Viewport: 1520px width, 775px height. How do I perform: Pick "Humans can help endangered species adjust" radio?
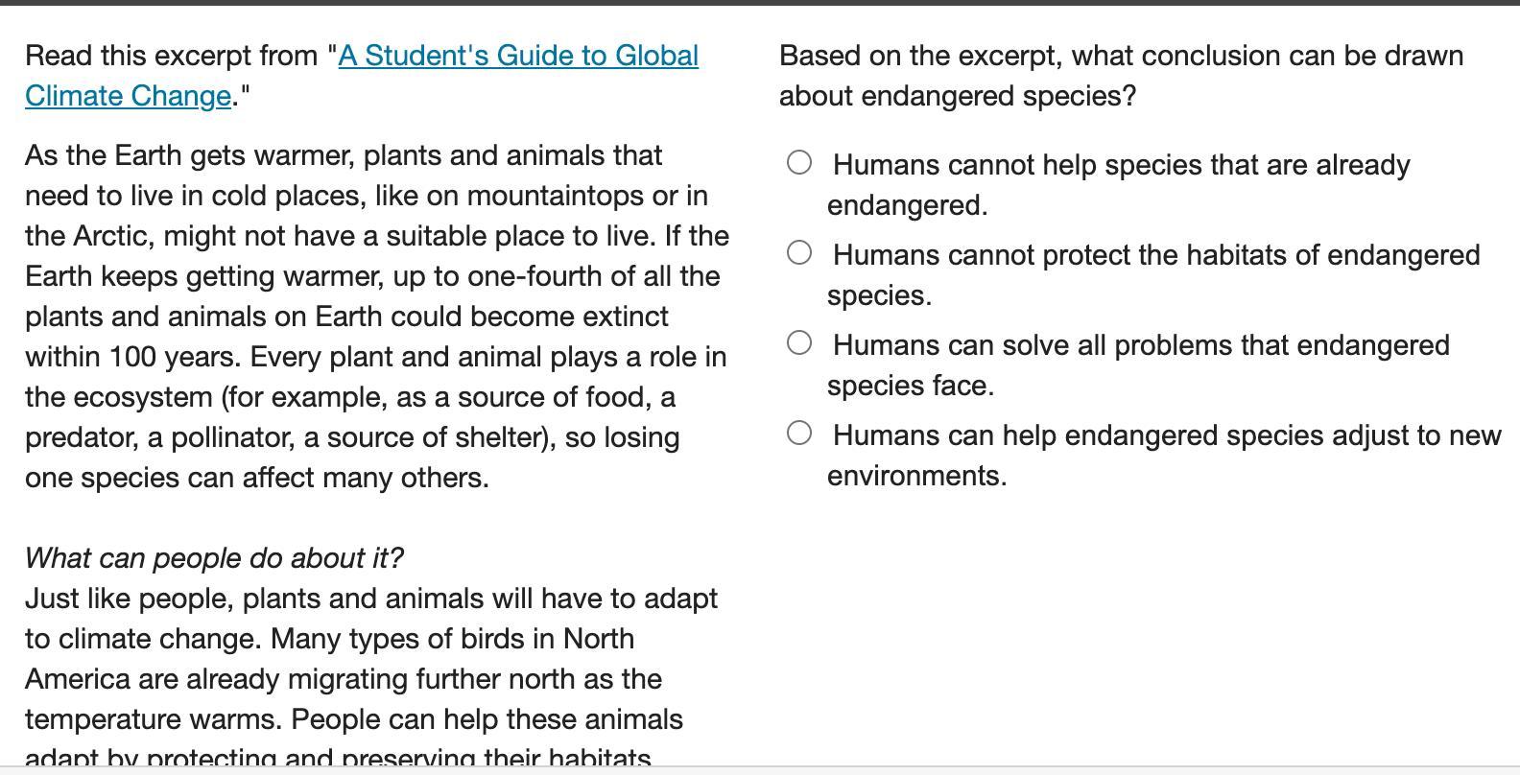coord(799,434)
